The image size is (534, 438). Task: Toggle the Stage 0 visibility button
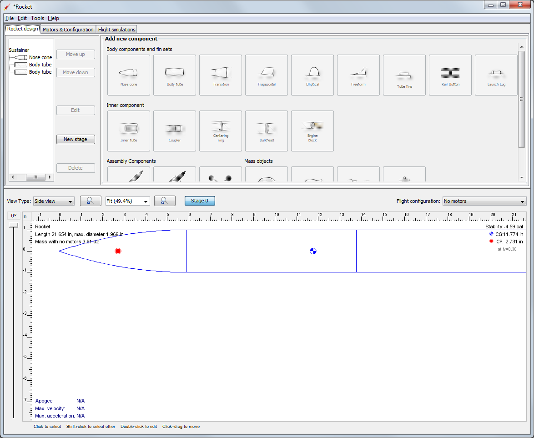click(200, 201)
